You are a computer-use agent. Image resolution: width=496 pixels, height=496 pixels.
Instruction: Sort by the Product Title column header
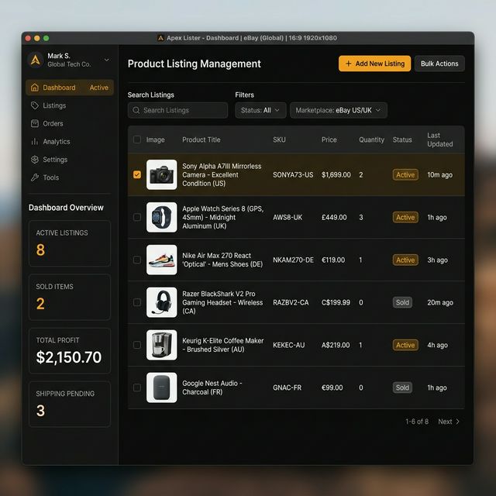point(201,139)
